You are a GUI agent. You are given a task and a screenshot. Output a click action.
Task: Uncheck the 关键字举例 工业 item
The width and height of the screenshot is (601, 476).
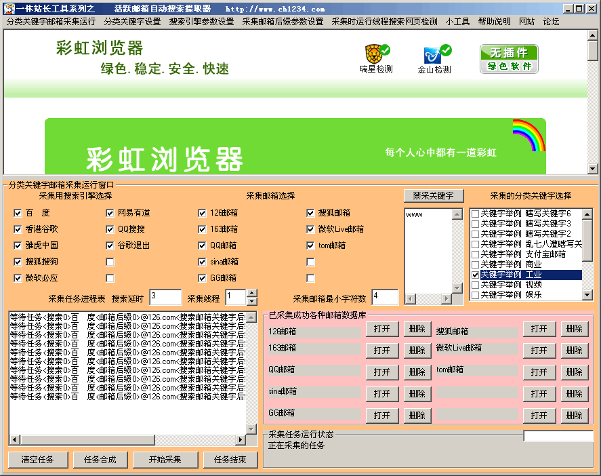coord(475,275)
